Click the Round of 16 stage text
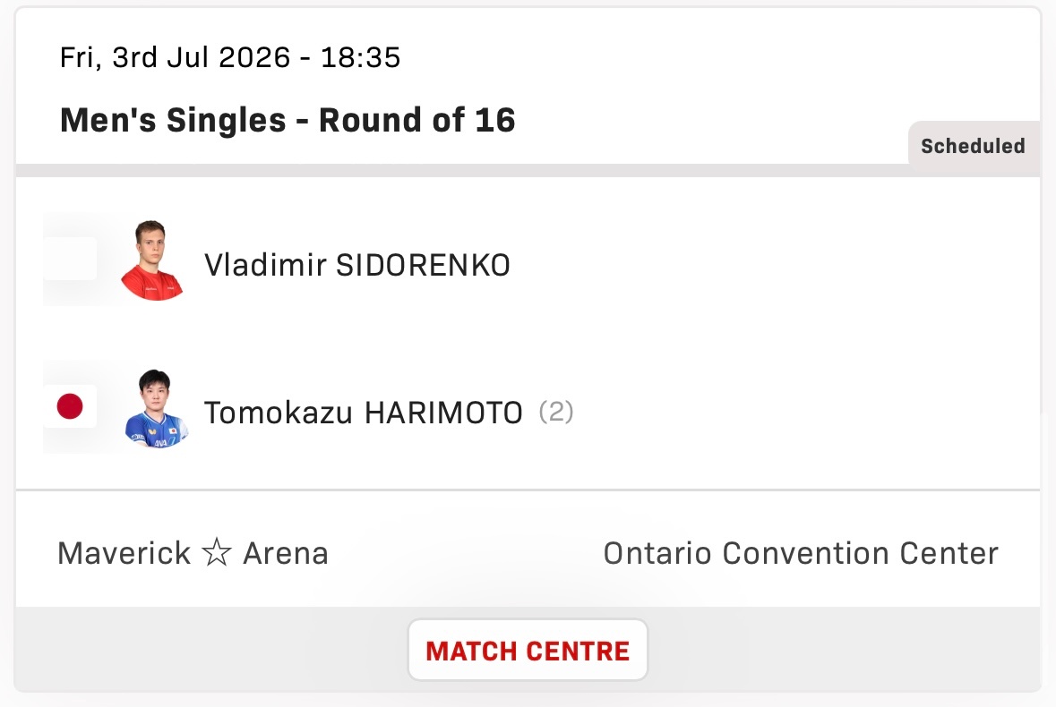This screenshot has width=1056, height=707. click(x=416, y=121)
